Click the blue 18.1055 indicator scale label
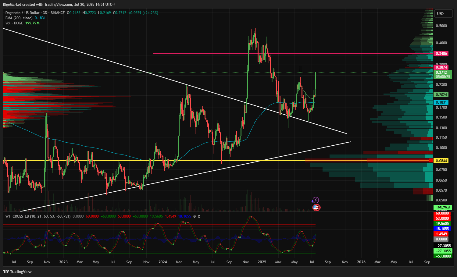The image size is (457, 277). coord(442,229)
